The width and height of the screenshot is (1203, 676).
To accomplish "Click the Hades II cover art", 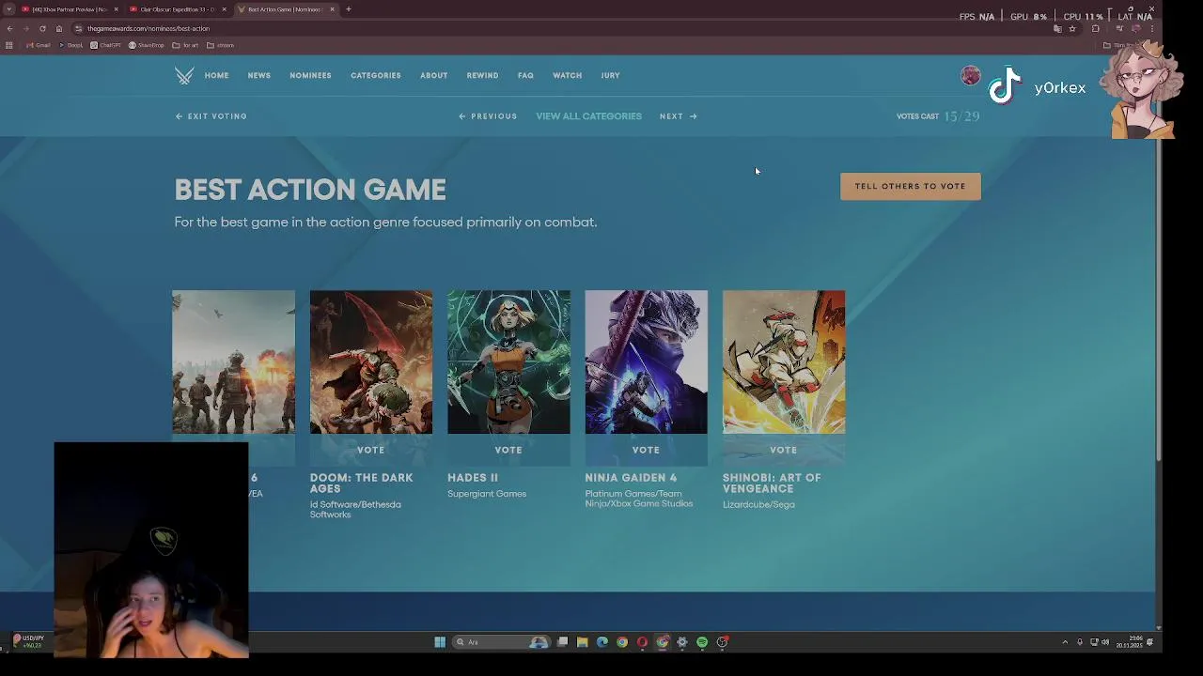I will point(508,361).
